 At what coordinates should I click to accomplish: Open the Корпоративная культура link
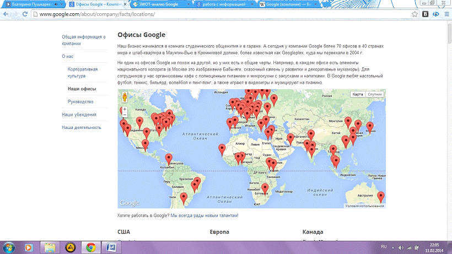[x=83, y=72]
